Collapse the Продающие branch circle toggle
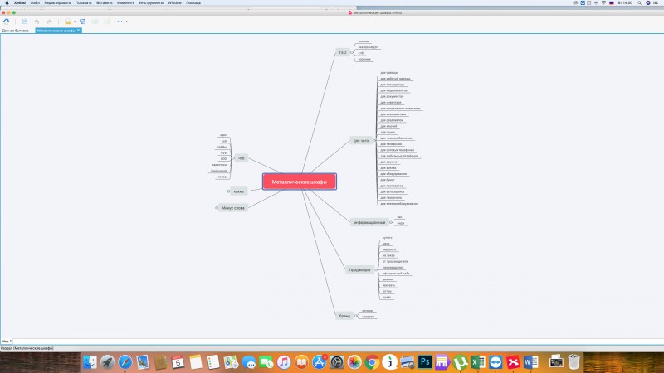This screenshot has height=373, width=664. click(x=376, y=270)
